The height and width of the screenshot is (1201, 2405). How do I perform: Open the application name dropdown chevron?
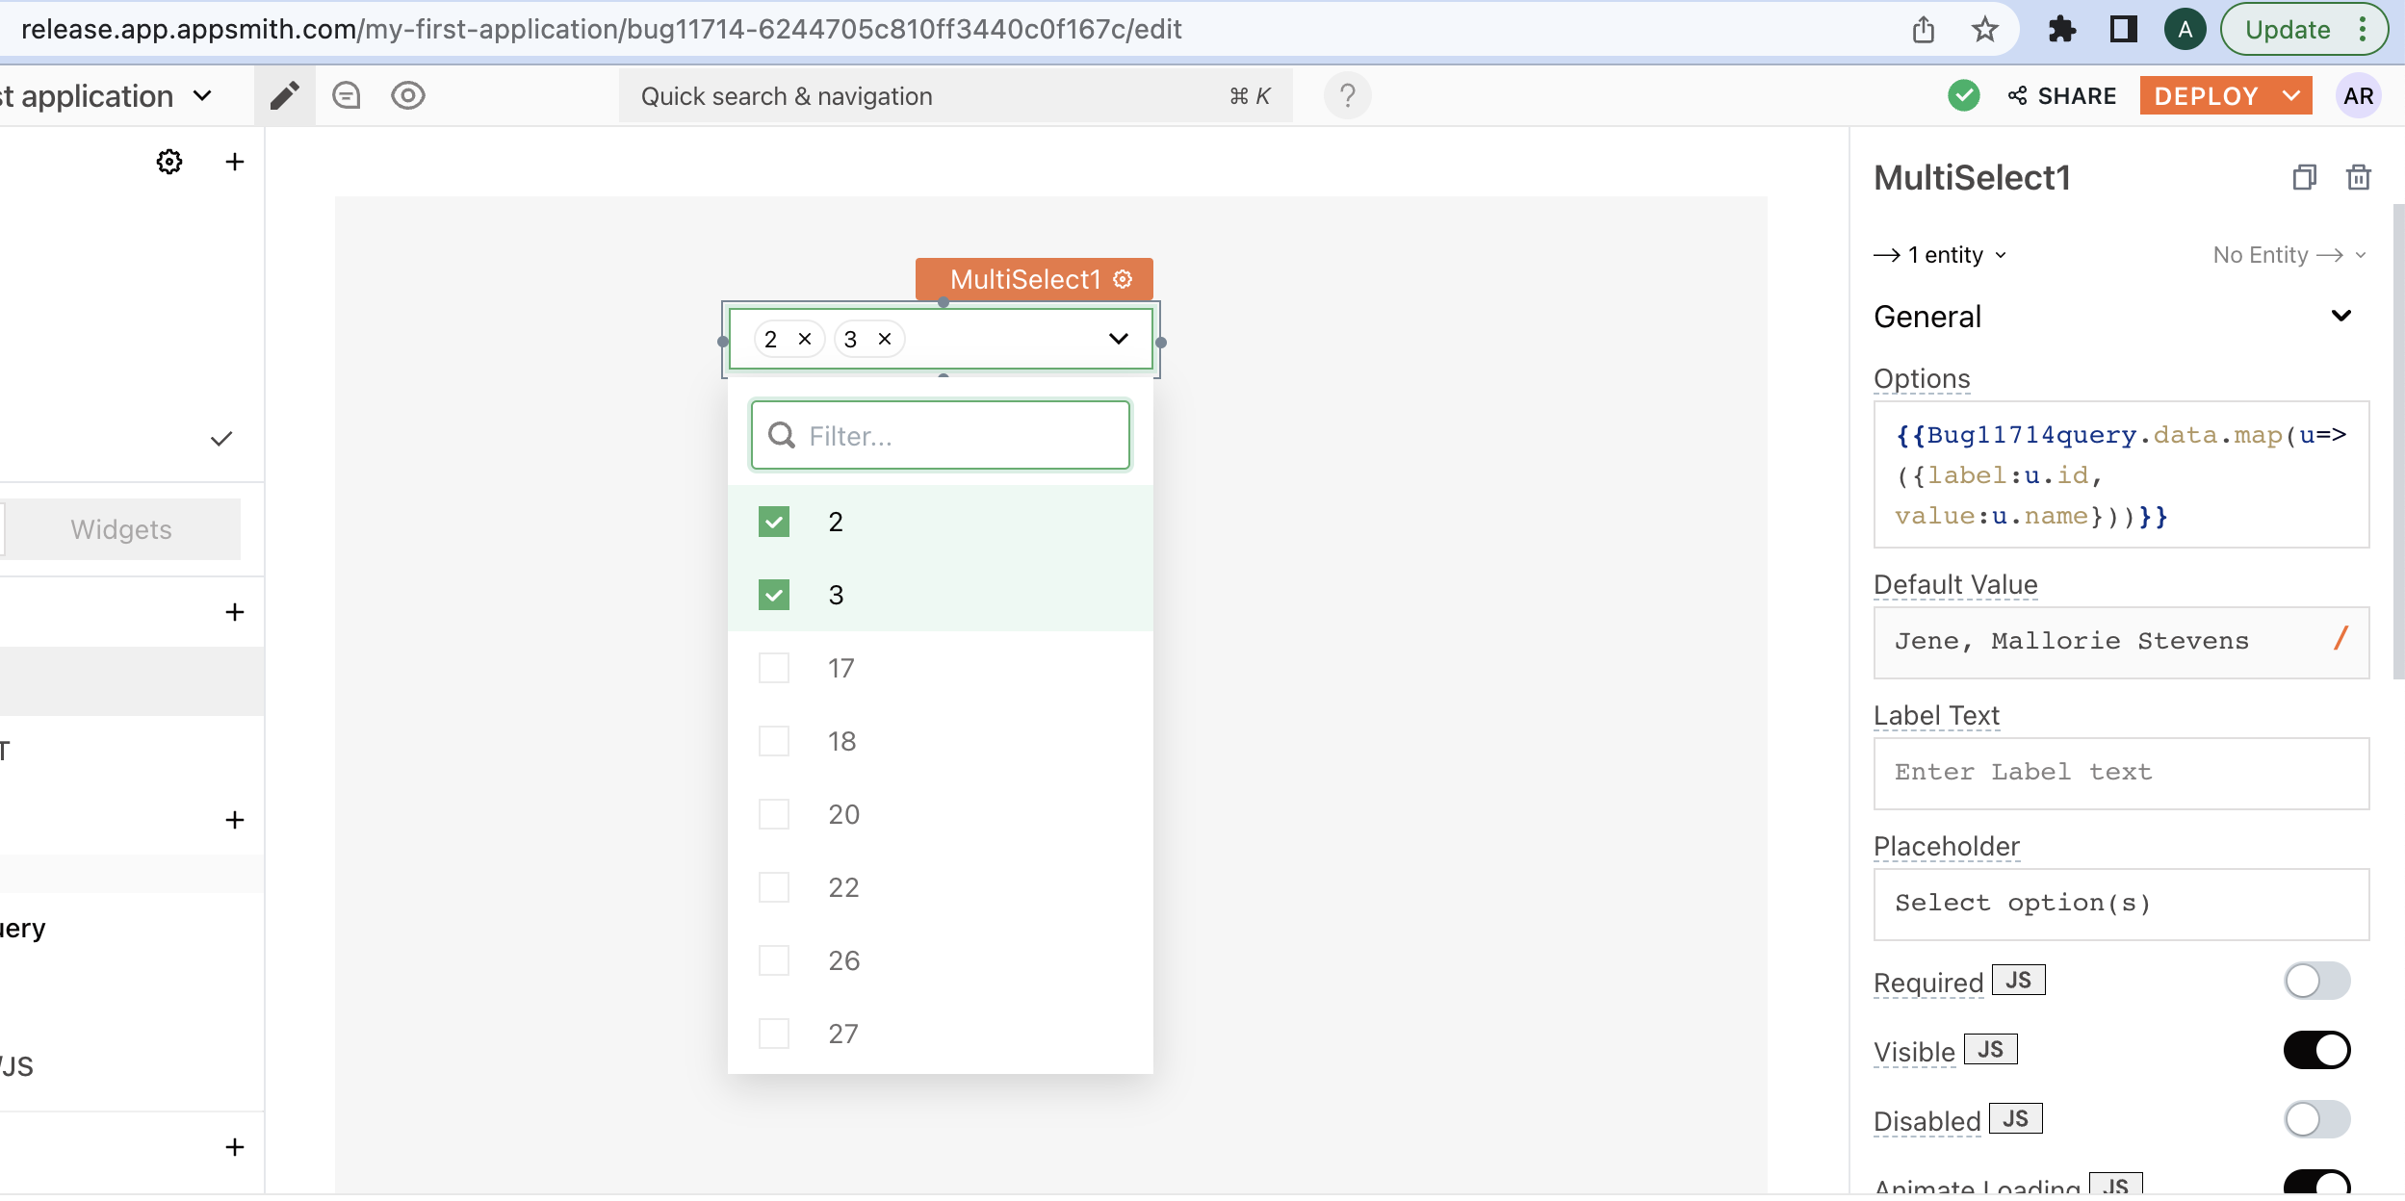(x=202, y=95)
